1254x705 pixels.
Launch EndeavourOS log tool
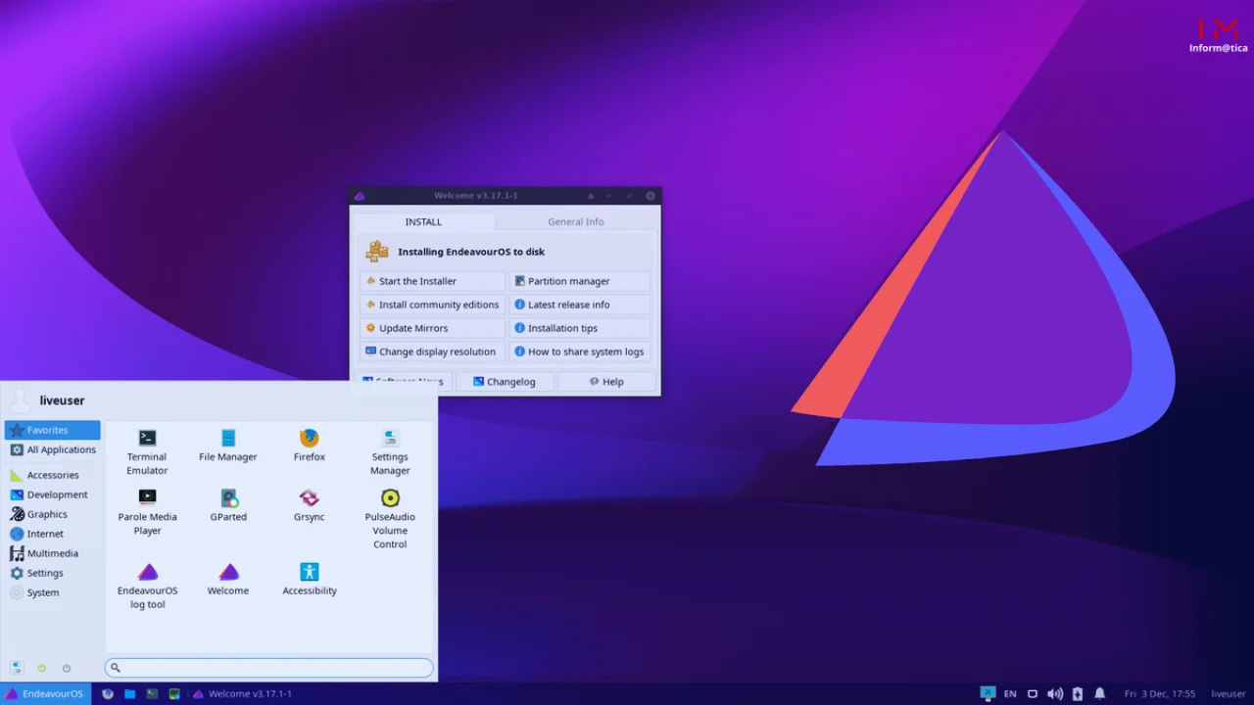tap(147, 586)
